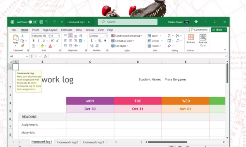Viewport: 246px width, 147px height.
Task: Toggle Italic formatting
Action: tap(38, 41)
